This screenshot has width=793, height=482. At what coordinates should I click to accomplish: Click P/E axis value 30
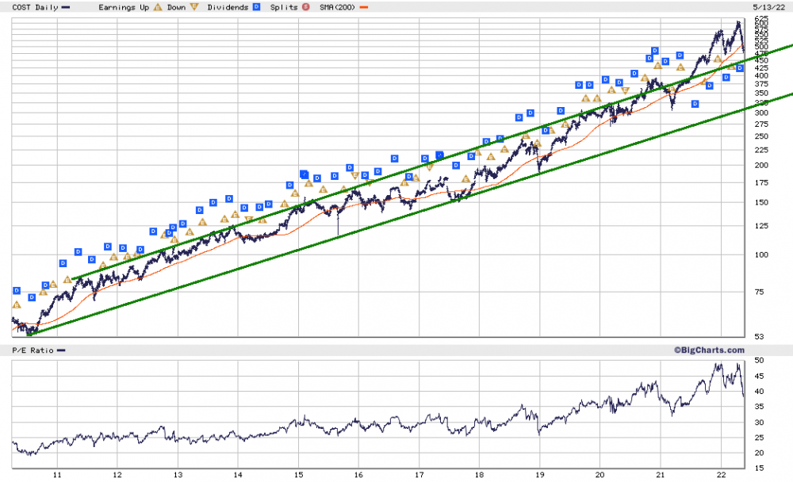759,423
